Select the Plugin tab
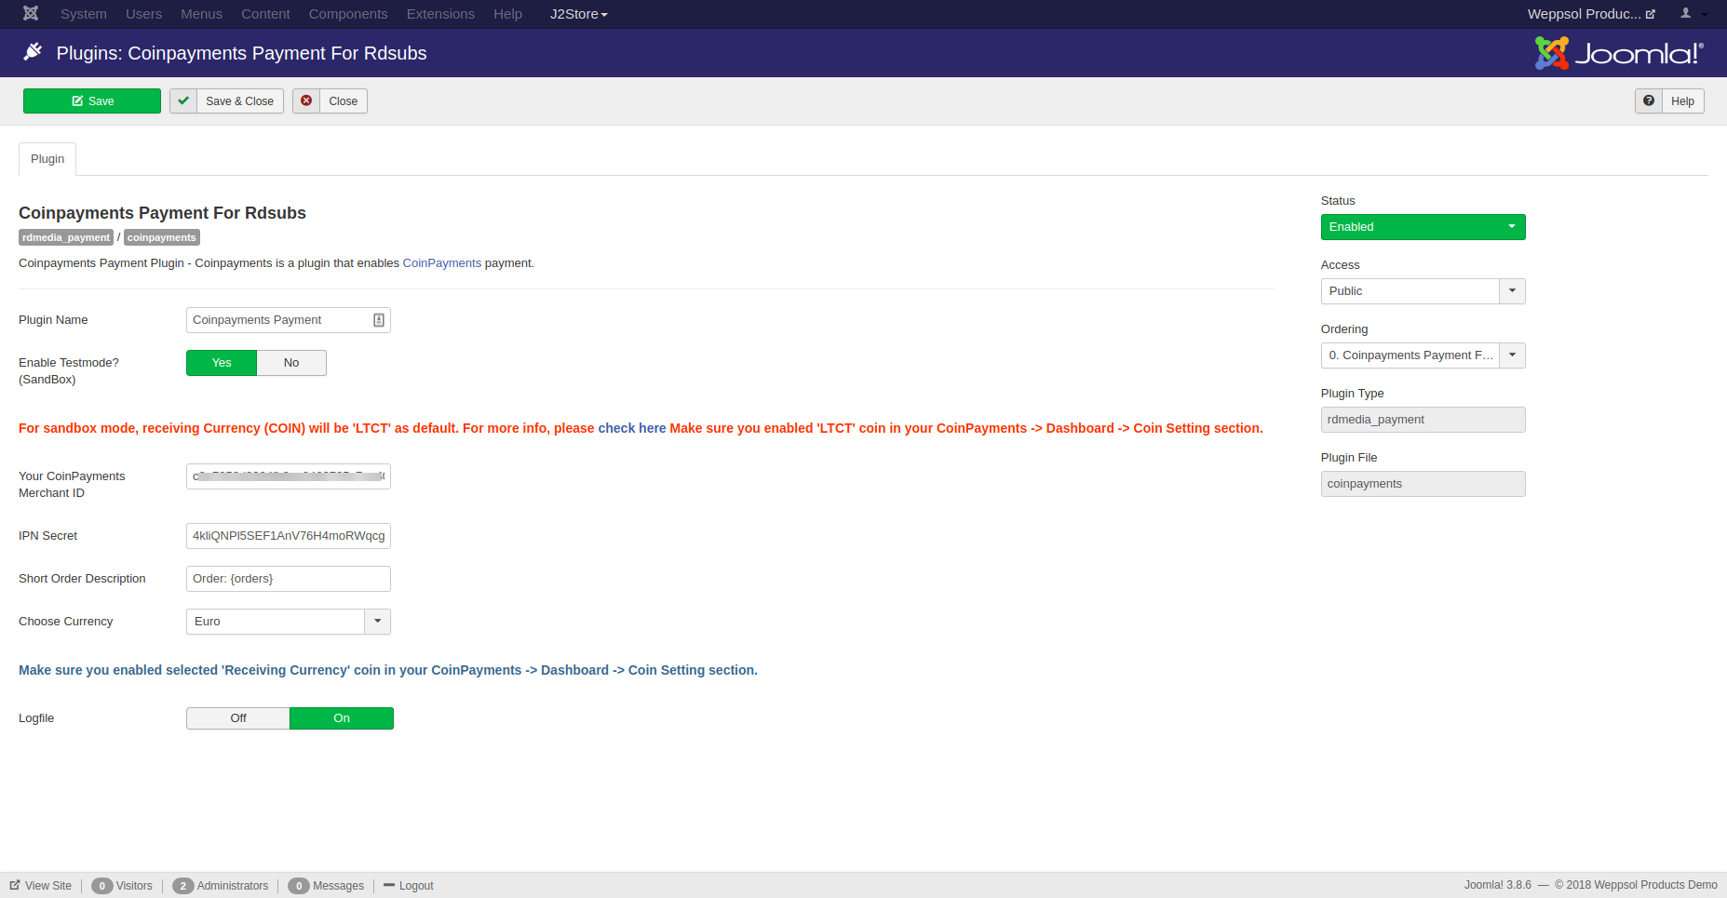 click(47, 159)
